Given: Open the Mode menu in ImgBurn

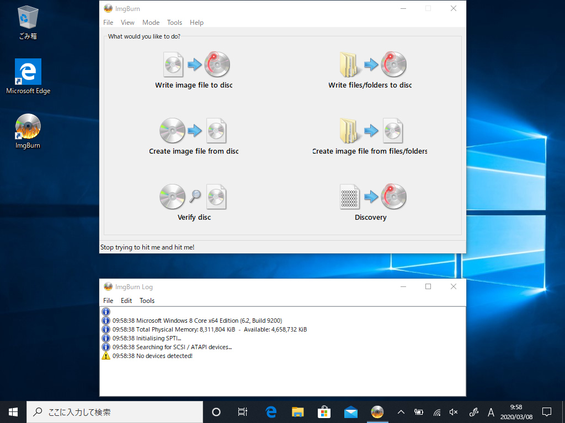Looking at the screenshot, I should (x=151, y=23).
